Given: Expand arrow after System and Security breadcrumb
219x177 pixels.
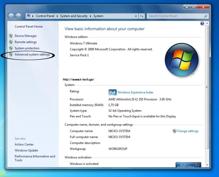Looking at the screenshot, I should pyautogui.click(x=90, y=16).
